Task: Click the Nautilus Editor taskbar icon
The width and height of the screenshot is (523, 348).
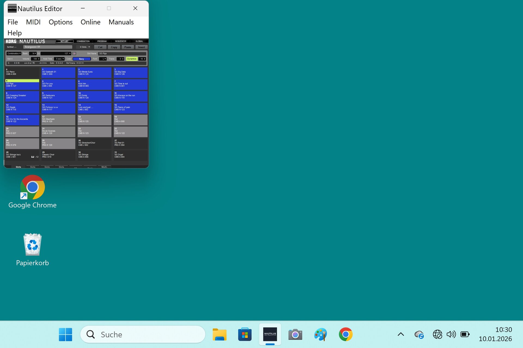Action: click(x=270, y=334)
